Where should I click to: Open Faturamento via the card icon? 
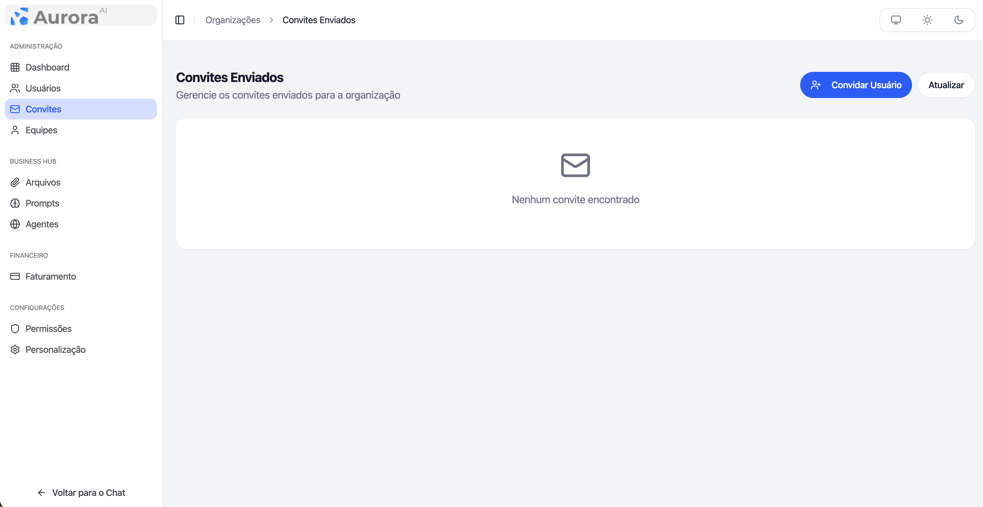15,276
